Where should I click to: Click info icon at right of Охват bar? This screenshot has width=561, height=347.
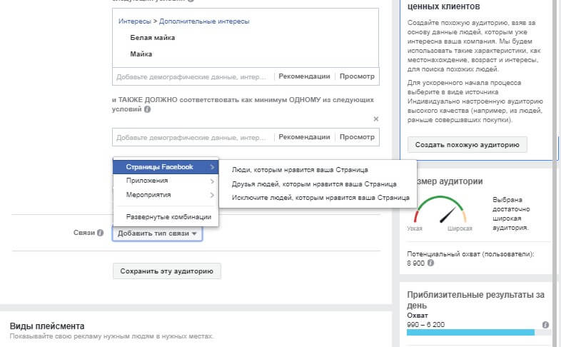(545, 325)
